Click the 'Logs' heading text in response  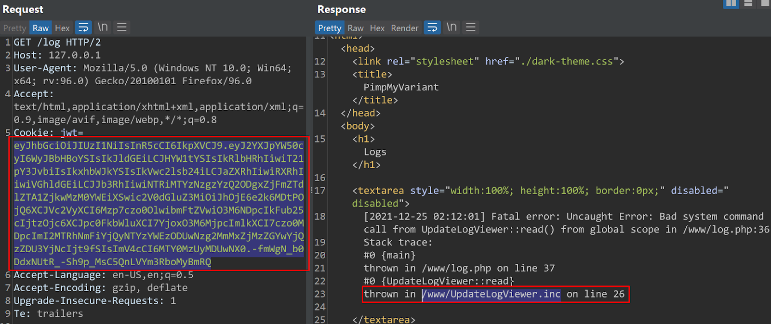tap(375, 152)
